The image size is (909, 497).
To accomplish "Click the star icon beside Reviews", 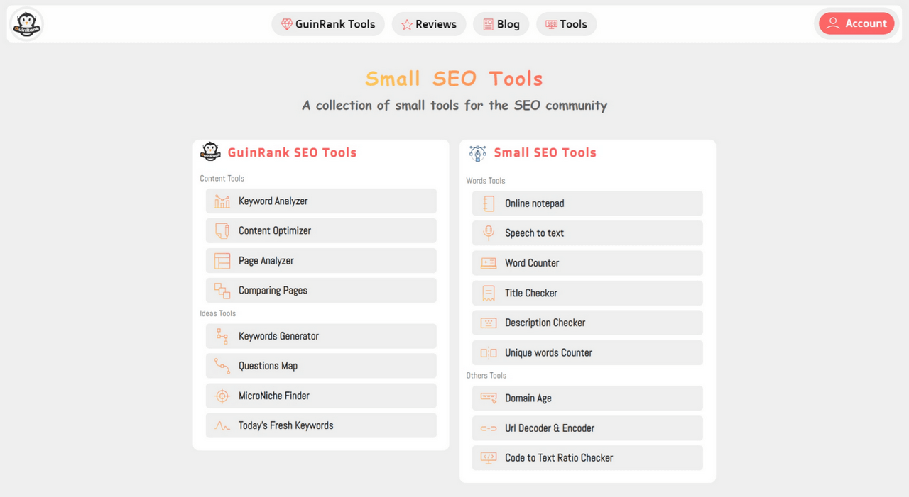I will [x=407, y=25].
